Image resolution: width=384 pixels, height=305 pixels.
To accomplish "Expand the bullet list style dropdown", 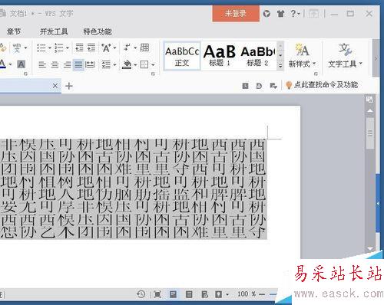I will click(50, 48).
